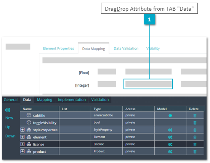The width and height of the screenshot is (210, 163).
Task: Open the model icon in element row
Action: (170, 137)
